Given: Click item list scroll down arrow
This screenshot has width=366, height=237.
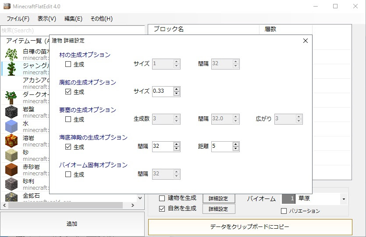Looking at the screenshot, I should [x=140, y=198].
